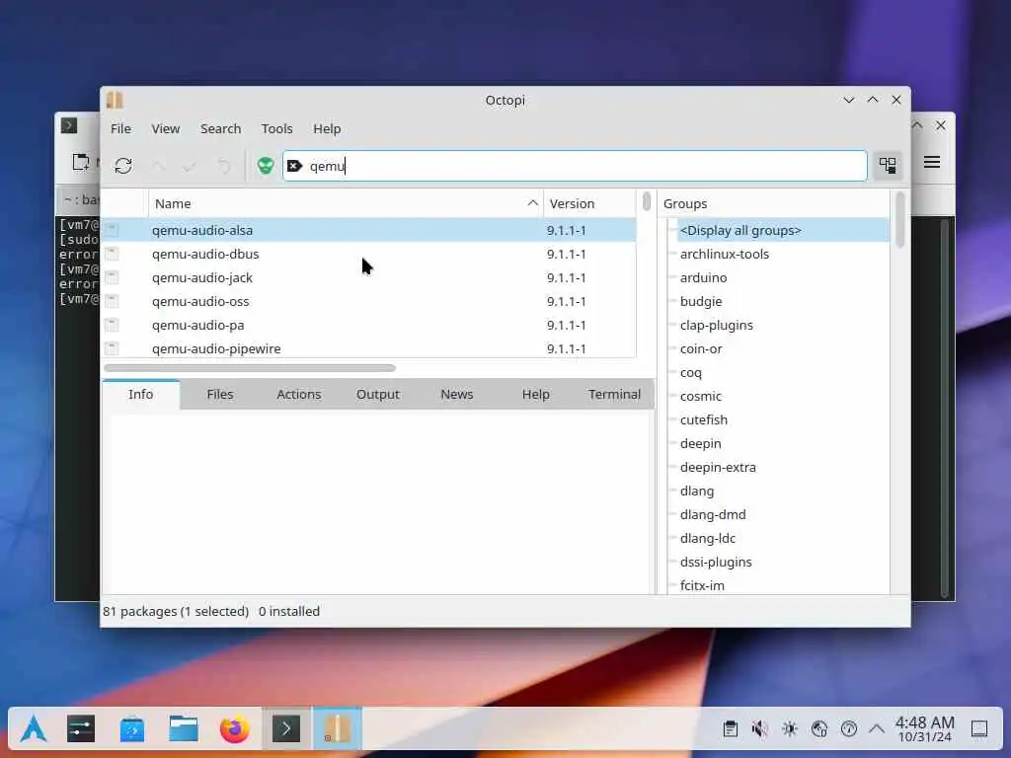Image resolution: width=1011 pixels, height=758 pixels.
Task: Switch to the Terminal tab
Action: pyautogui.click(x=614, y=395)
